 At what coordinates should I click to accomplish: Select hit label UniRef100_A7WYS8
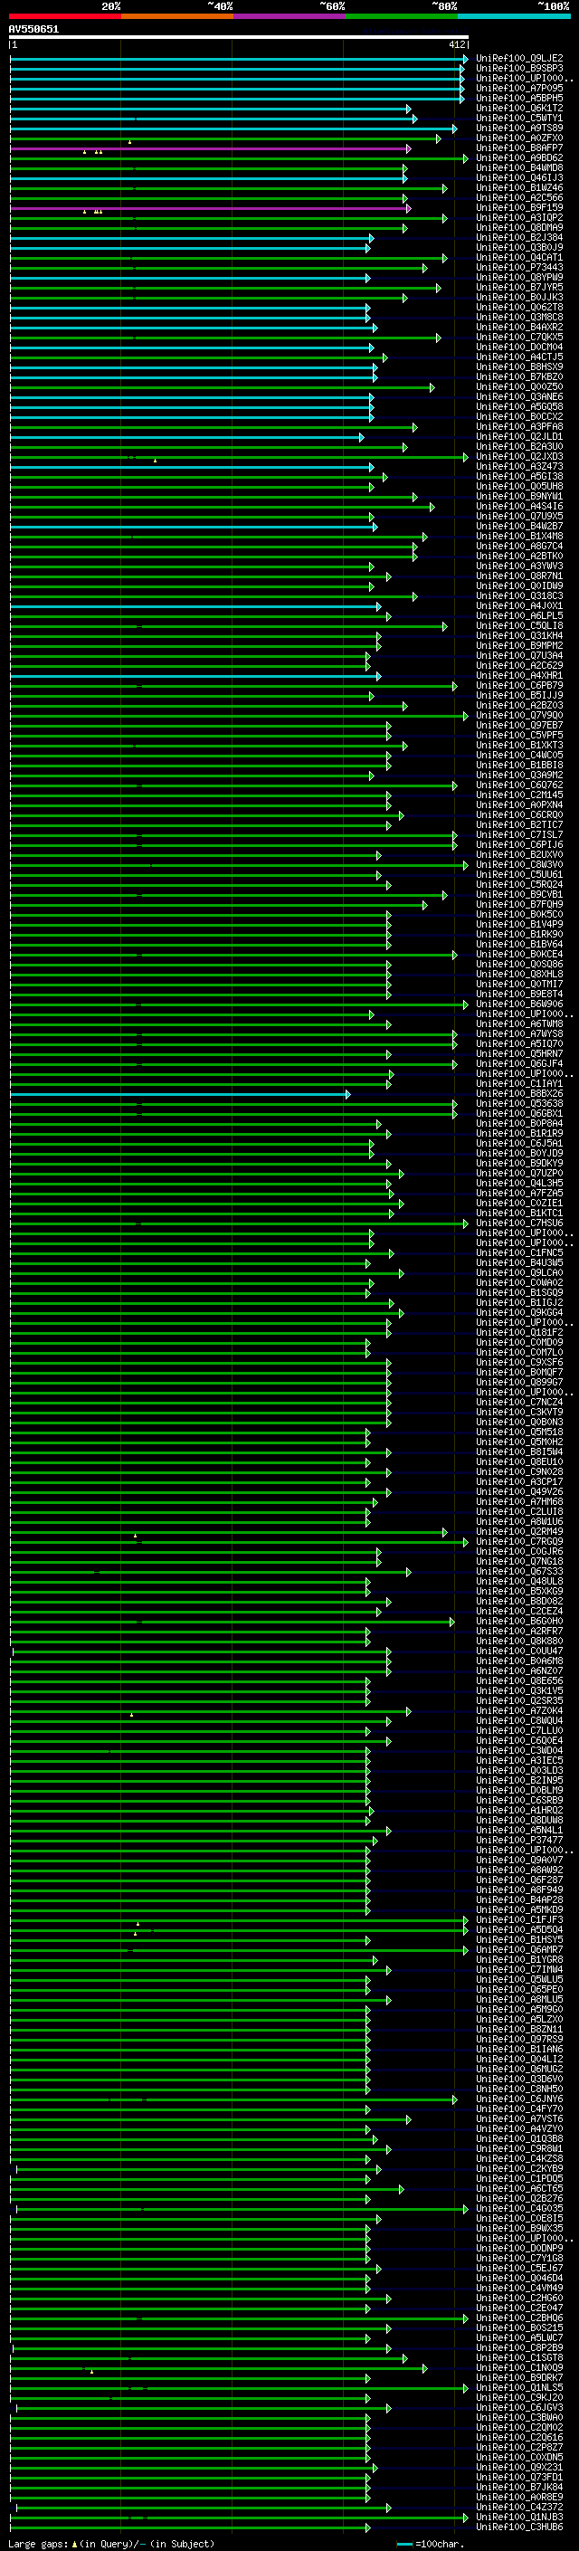coord(519,1033)
